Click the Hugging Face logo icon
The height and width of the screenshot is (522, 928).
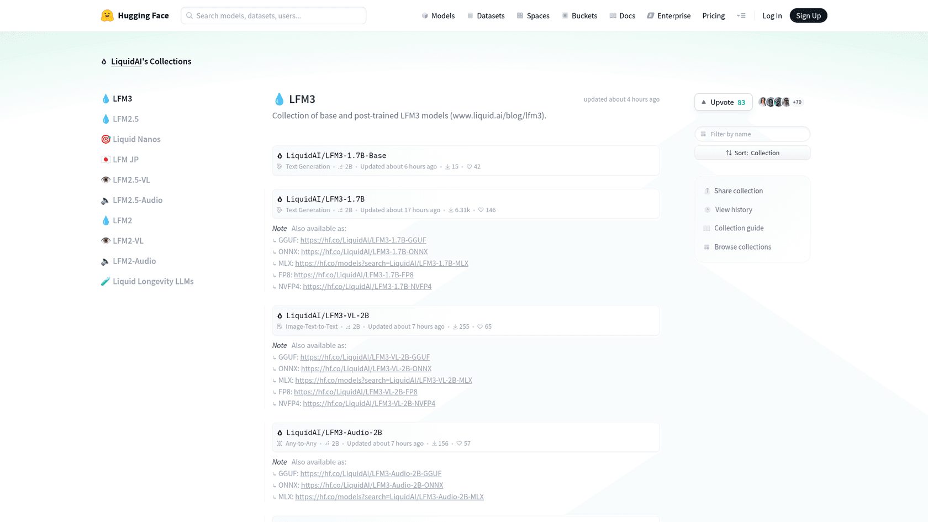coord(107,15)
